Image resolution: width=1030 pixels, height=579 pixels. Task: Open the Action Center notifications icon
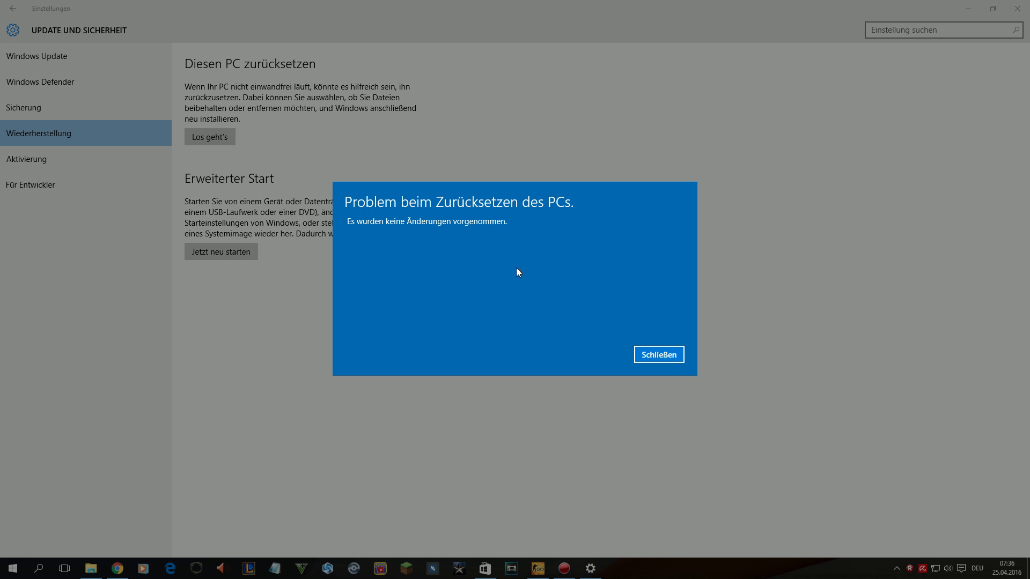pos(961,568)
